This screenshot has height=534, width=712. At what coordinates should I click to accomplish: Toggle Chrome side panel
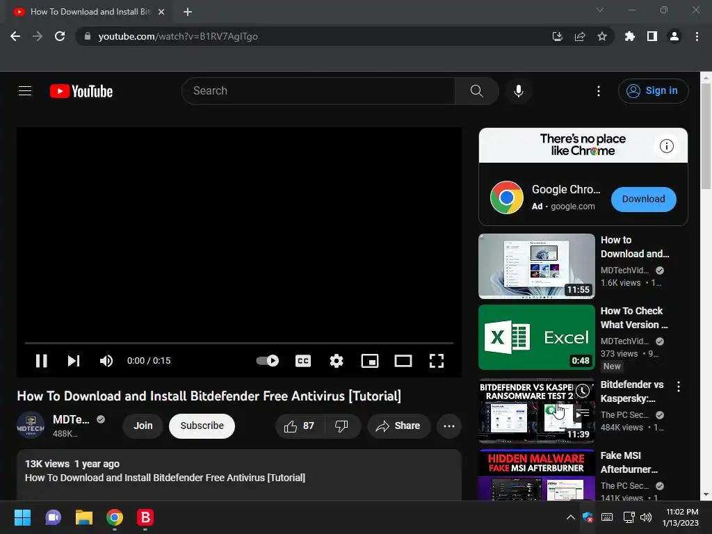[x=652, y=36]
